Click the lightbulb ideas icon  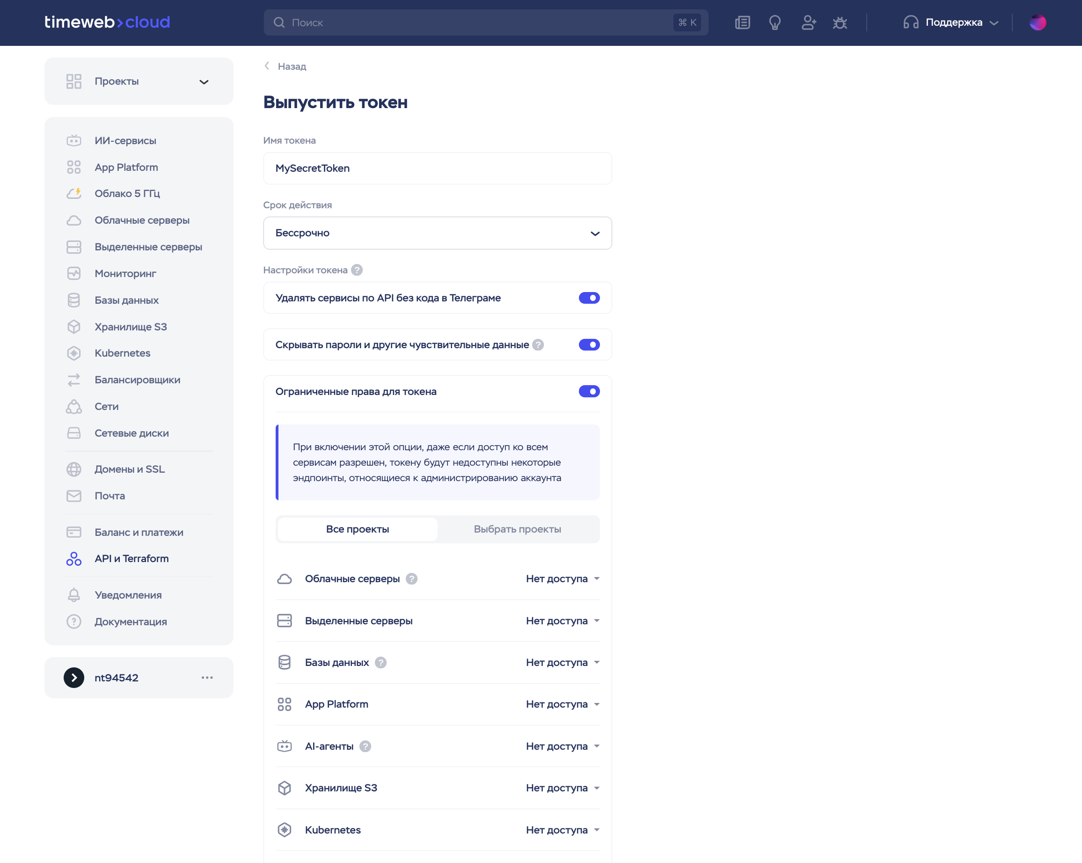775,22
